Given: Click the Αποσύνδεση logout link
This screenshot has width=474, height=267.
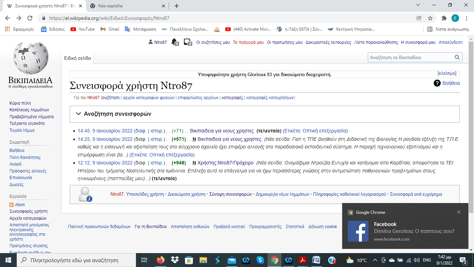Looking at the screenshot, I should 450,42.
